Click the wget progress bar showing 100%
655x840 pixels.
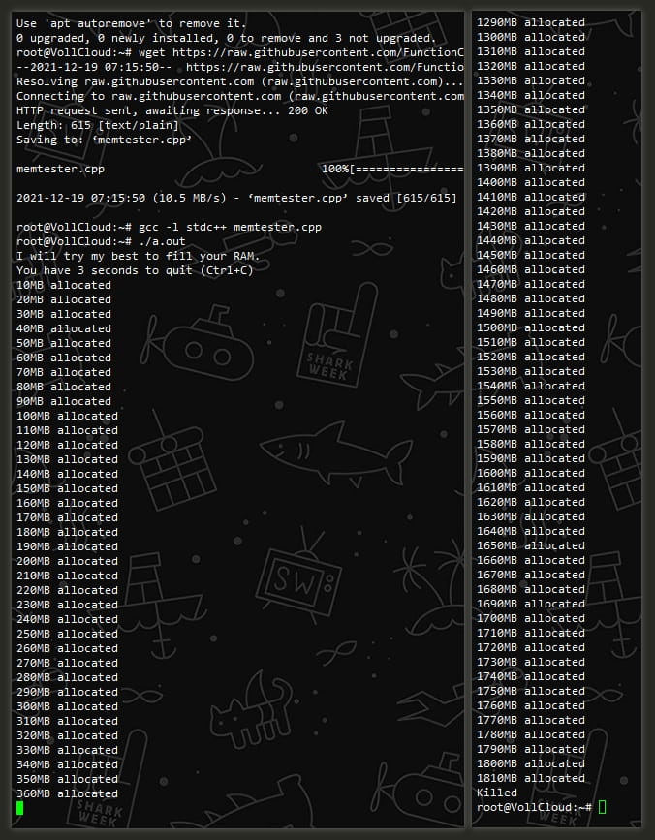pos(392,169)
